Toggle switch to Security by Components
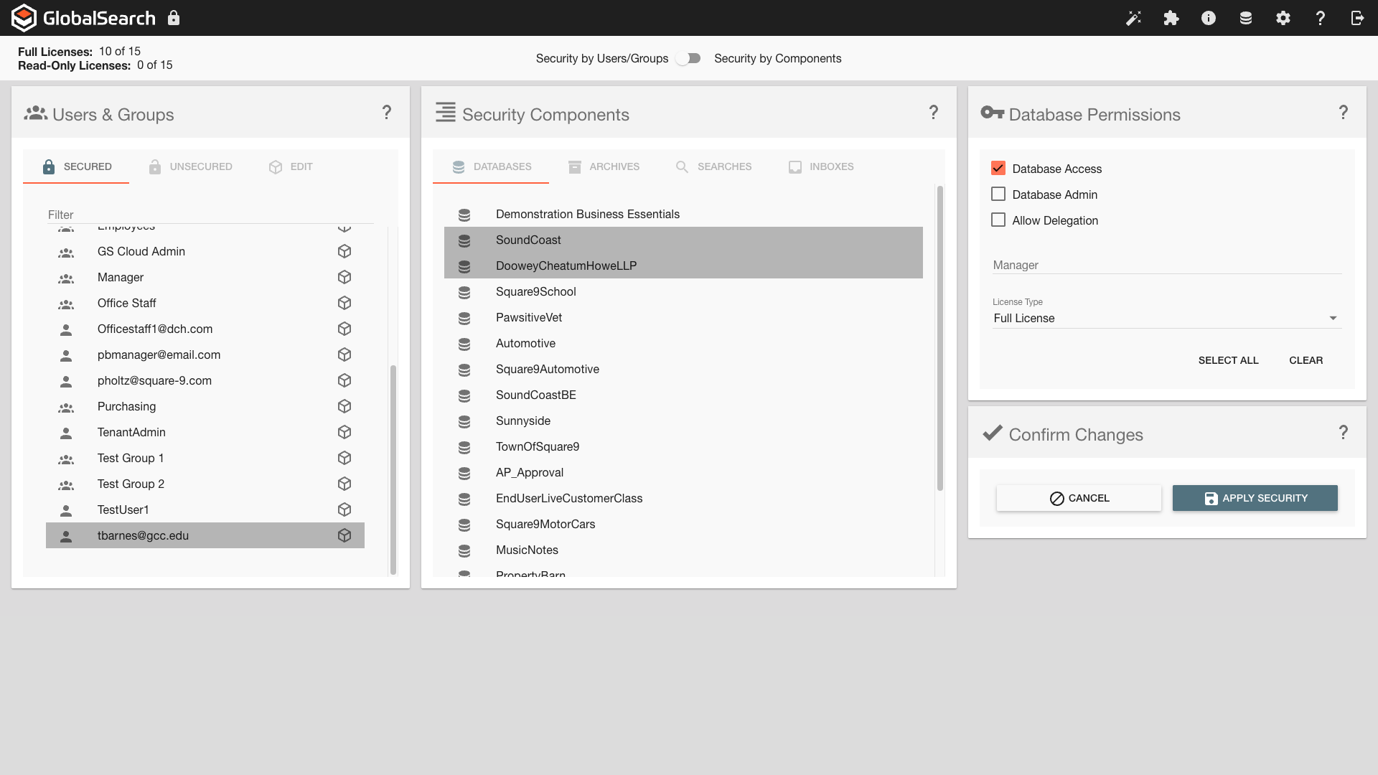 click(x=690, y=59)
